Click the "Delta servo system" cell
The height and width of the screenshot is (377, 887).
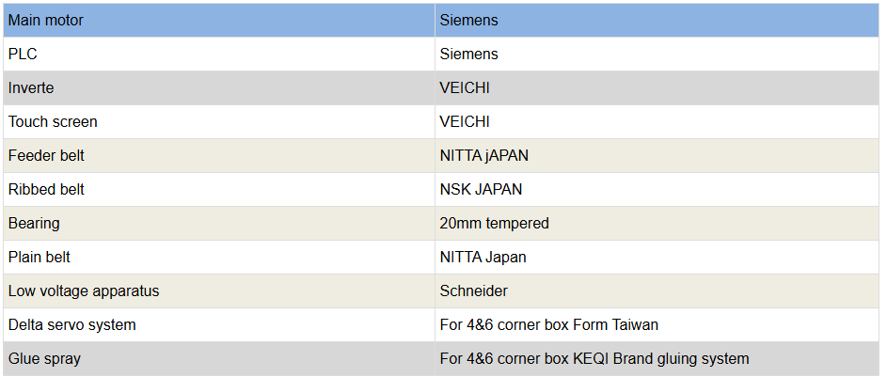(x=72, y=324)
